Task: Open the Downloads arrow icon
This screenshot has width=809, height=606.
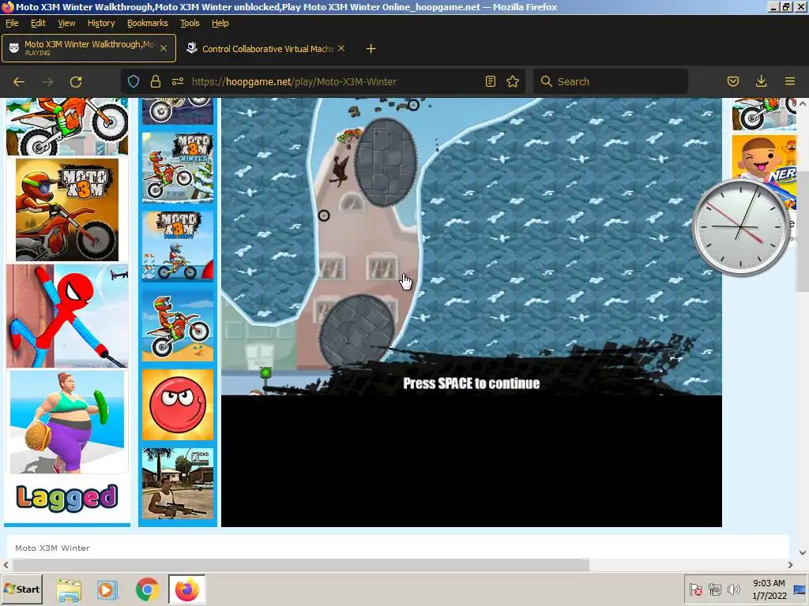Action: (x=761, y=81)
